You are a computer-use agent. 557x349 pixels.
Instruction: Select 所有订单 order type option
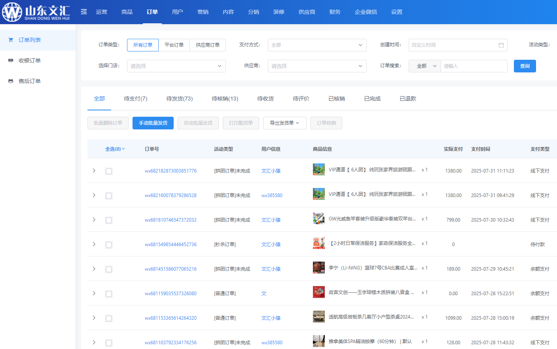coord(143,45)
